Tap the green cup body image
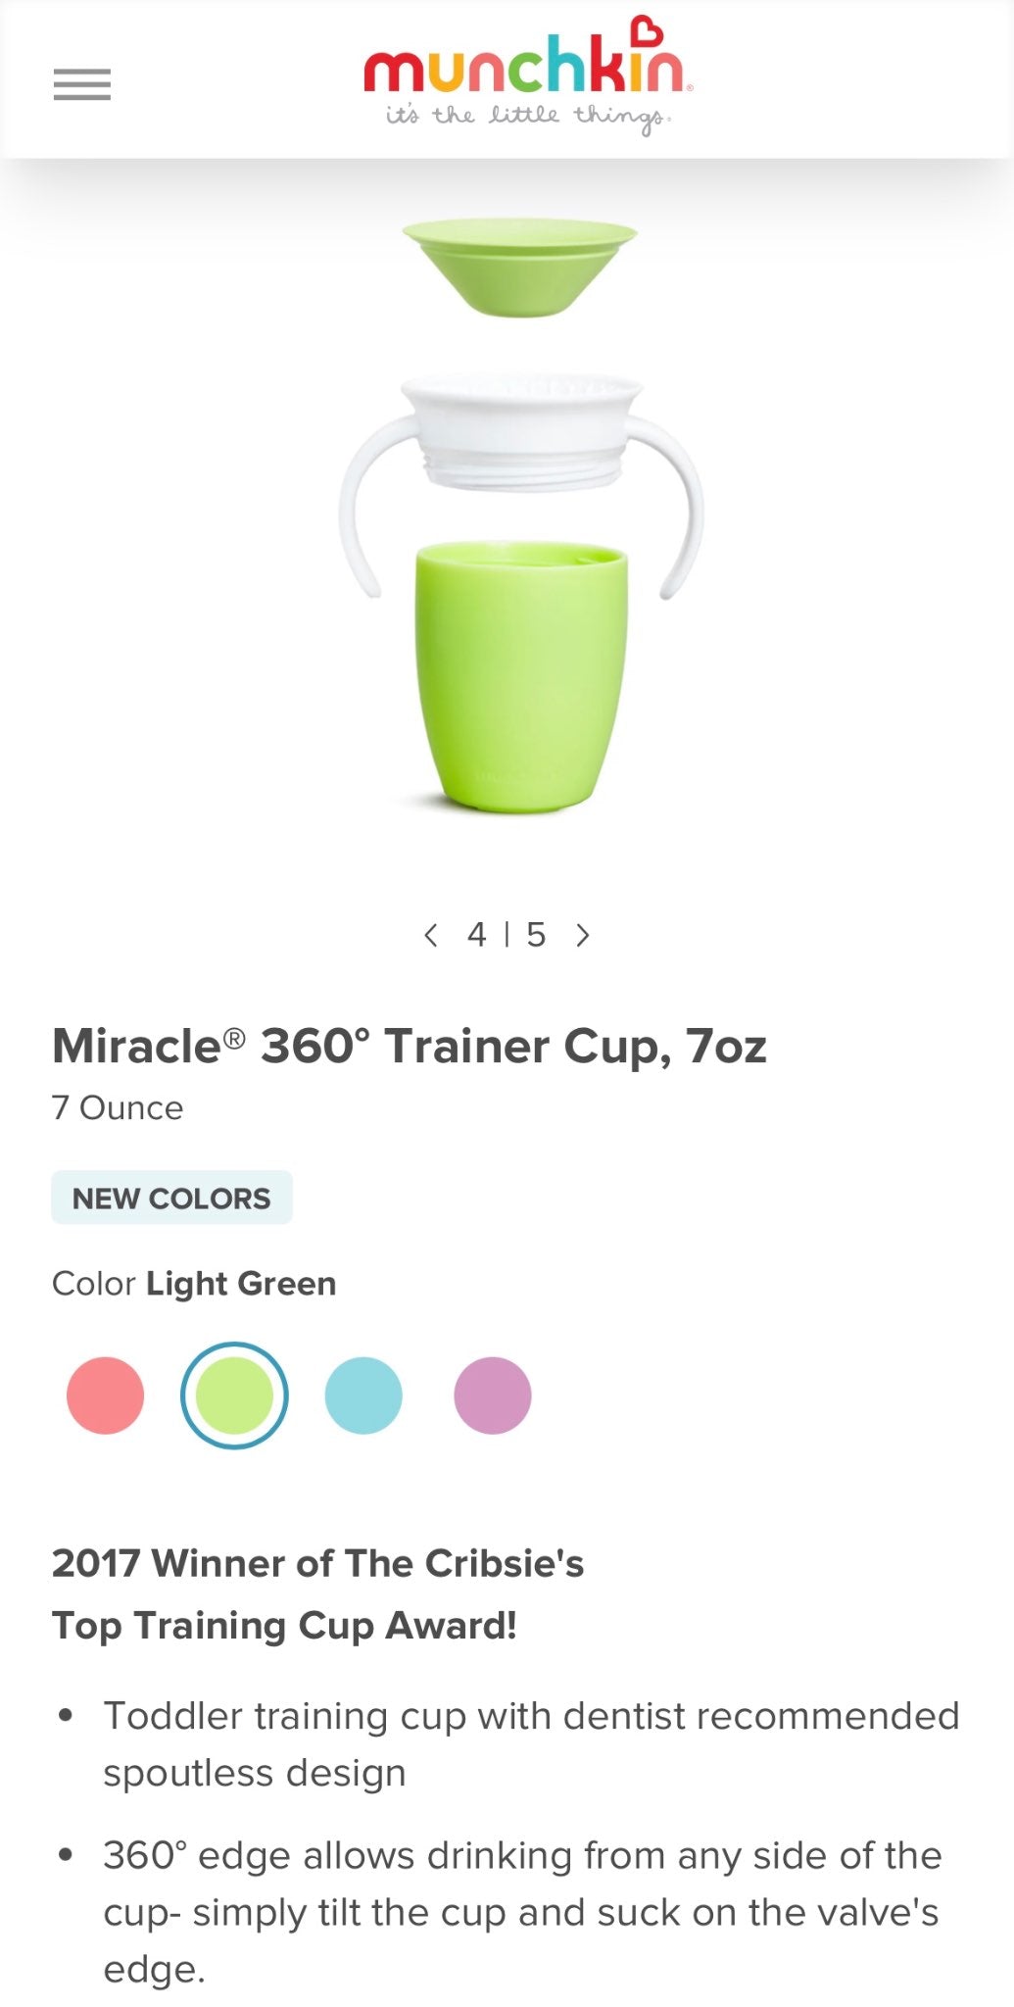Viewport: 1014px width, 2007px height. (x=520, y=676)
